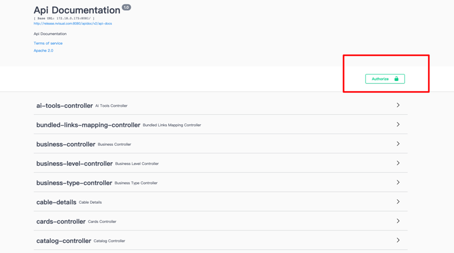454x253 pixels.
Task: Expand business-controller chevron arrow
Action: 398,144
